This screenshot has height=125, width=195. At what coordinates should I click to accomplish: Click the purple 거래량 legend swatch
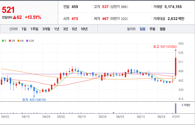(182, 105)
